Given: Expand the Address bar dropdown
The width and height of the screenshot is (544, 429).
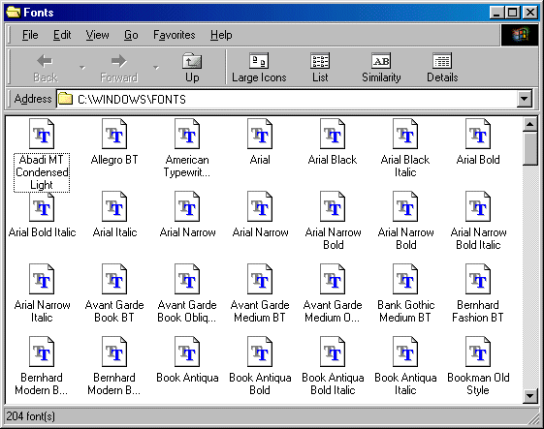Looking at the screenshot, I should click(525, 99).
